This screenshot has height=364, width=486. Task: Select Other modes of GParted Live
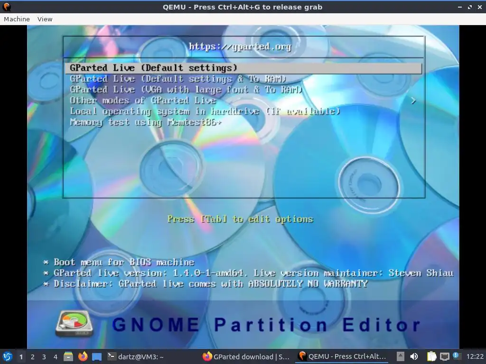click(143, 100)
